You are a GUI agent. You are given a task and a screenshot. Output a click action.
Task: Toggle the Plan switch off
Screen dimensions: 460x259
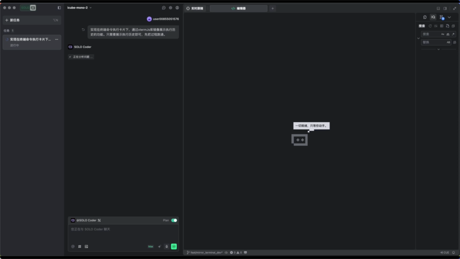click(x=174, y=220)
